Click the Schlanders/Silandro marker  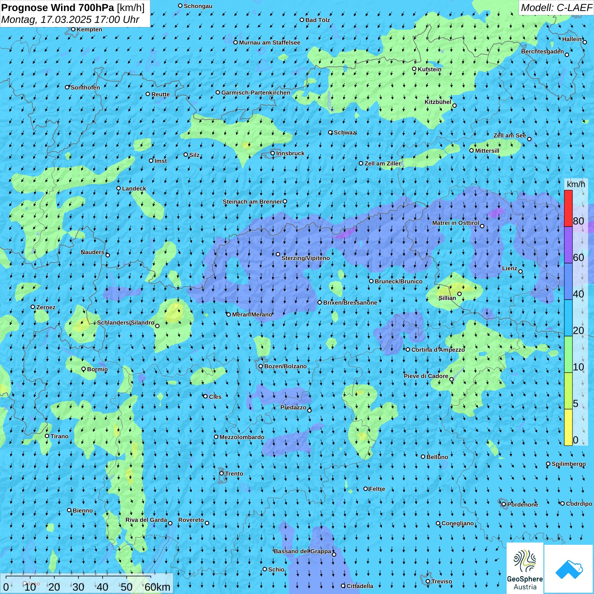(157, 326)
